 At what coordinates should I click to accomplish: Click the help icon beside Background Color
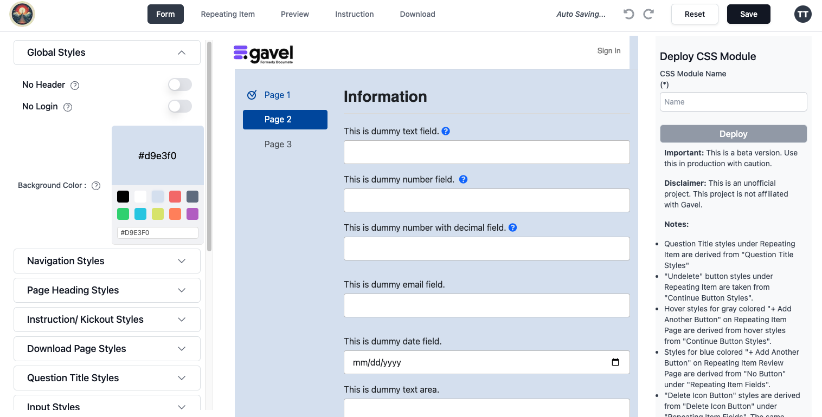96,186
